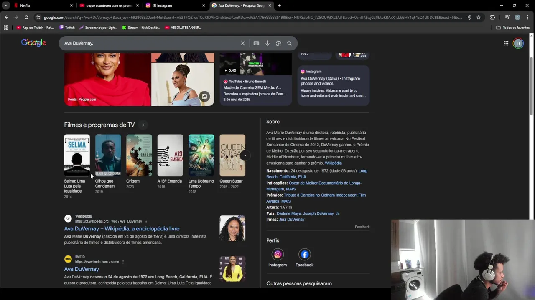Open Chrome three-dot menu
Viewport: 535px width, 300px height.
[527, 17]
